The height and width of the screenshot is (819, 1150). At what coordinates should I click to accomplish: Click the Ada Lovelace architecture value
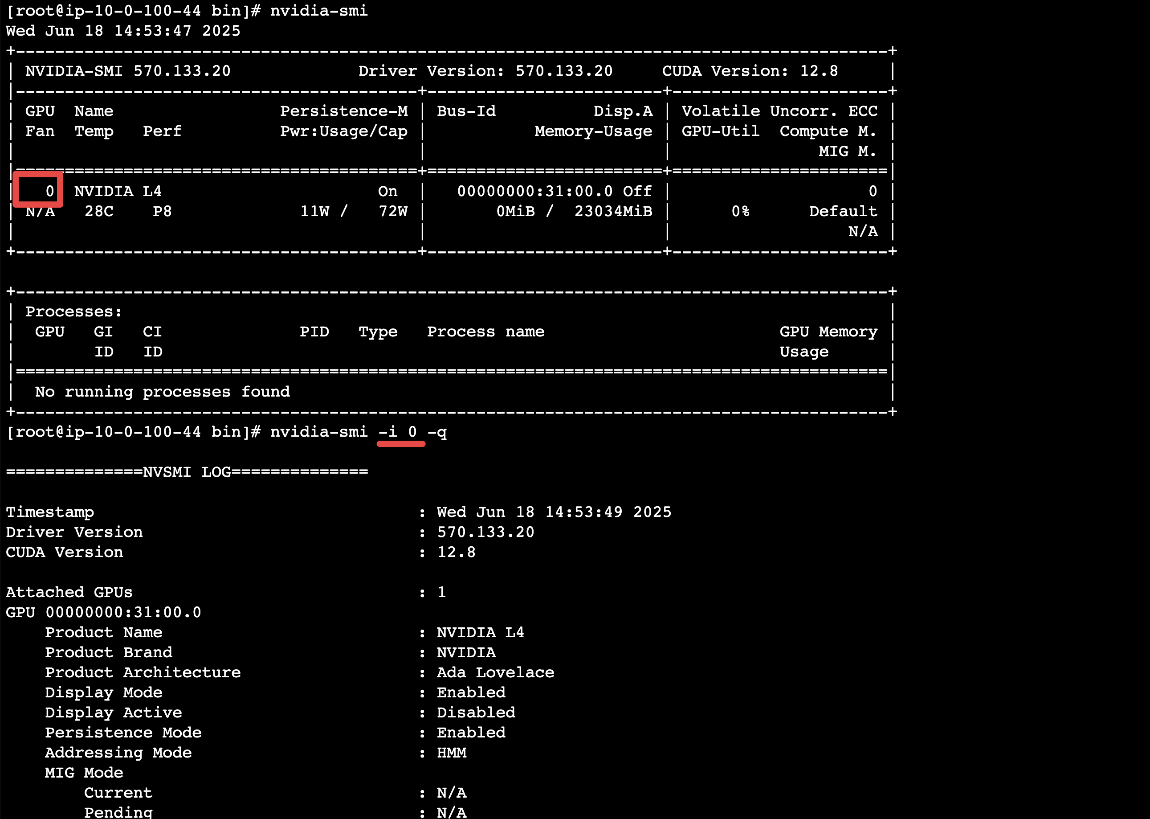(495, 672)
